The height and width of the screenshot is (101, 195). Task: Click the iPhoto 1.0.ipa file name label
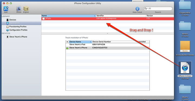[x=185, y=76]
